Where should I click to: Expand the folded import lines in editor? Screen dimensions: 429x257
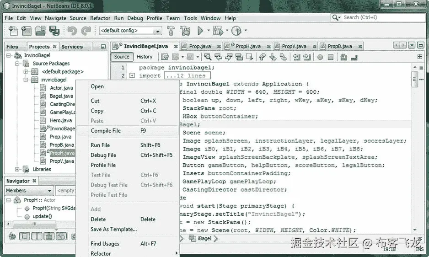tap(132, 75)
